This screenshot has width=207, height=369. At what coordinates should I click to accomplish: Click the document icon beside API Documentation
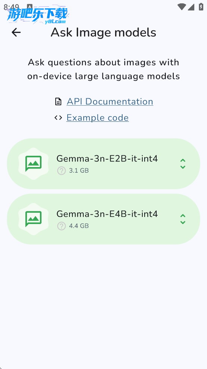click(58, 102)
